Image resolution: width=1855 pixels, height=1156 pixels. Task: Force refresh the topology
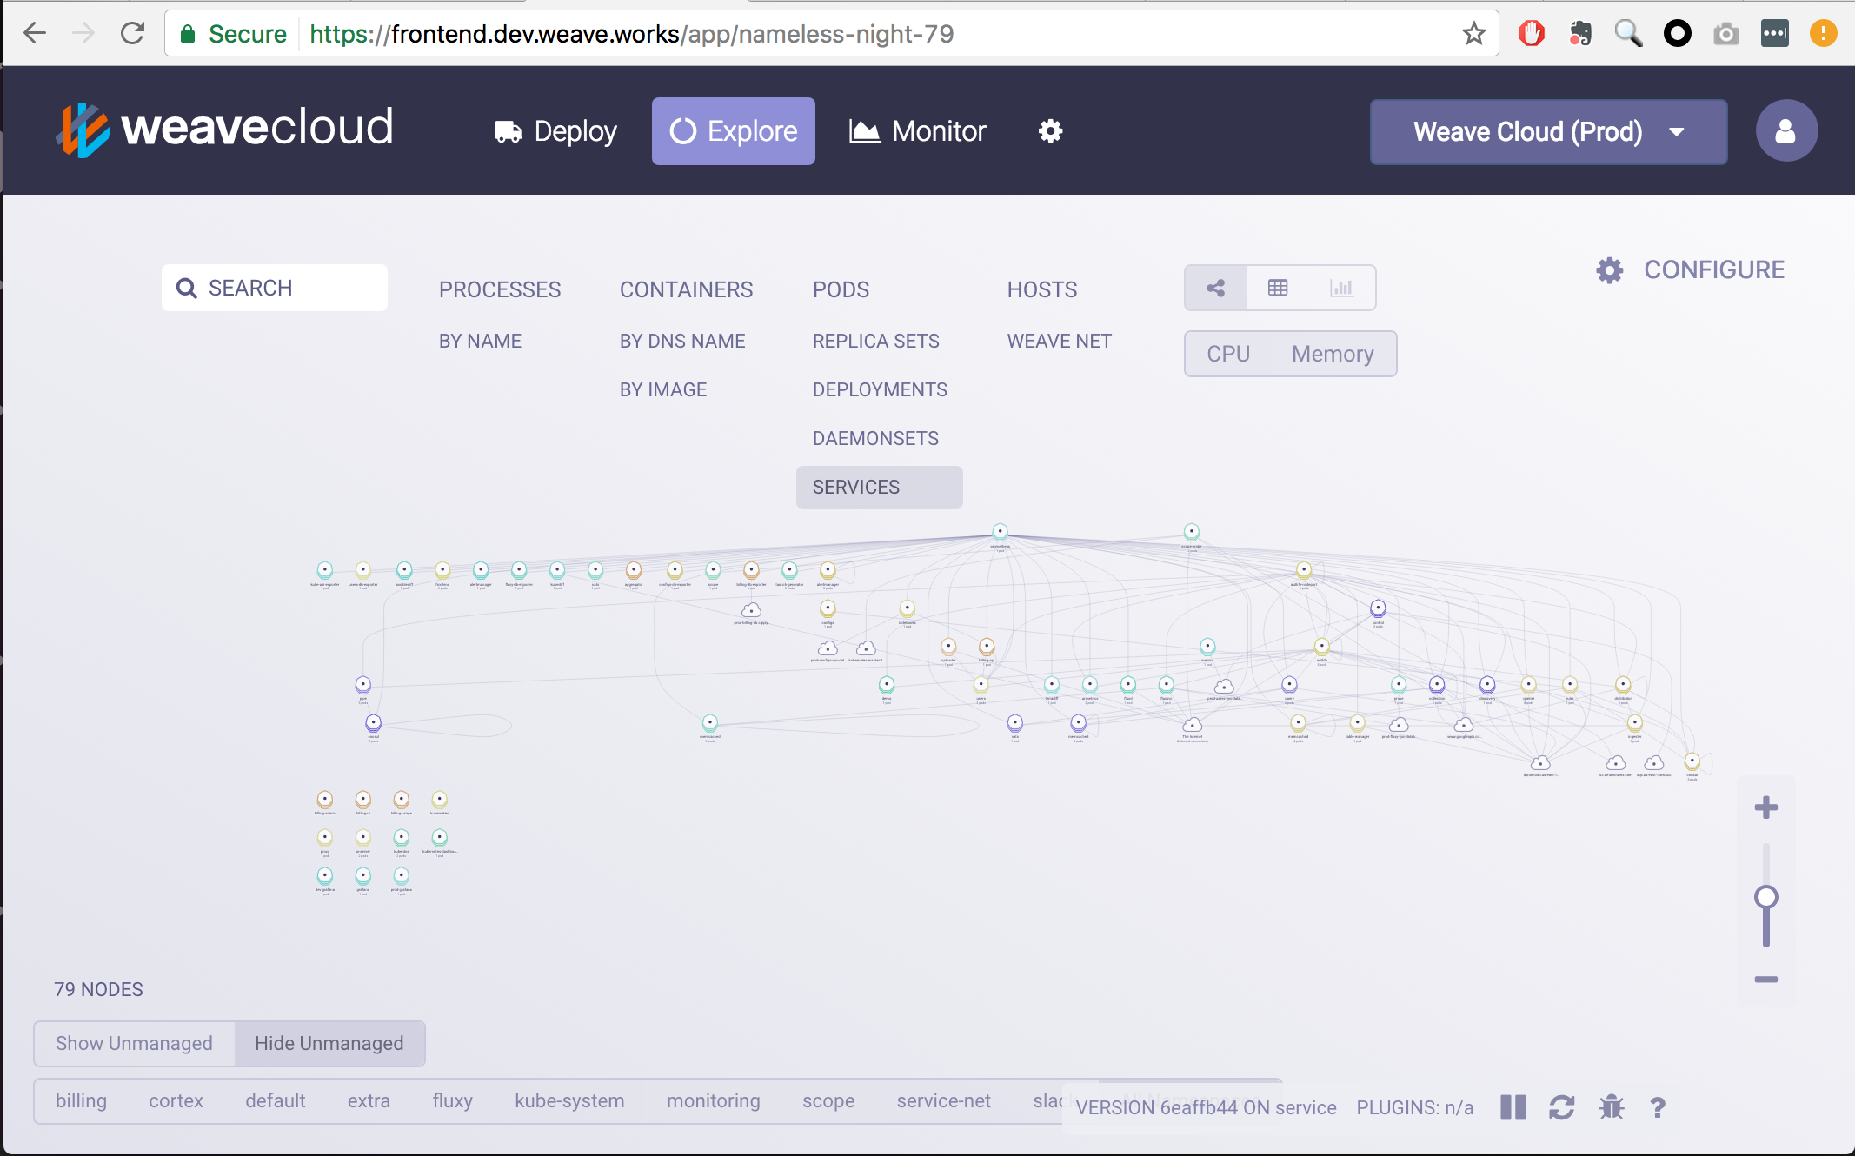tap(1563, 1107)
